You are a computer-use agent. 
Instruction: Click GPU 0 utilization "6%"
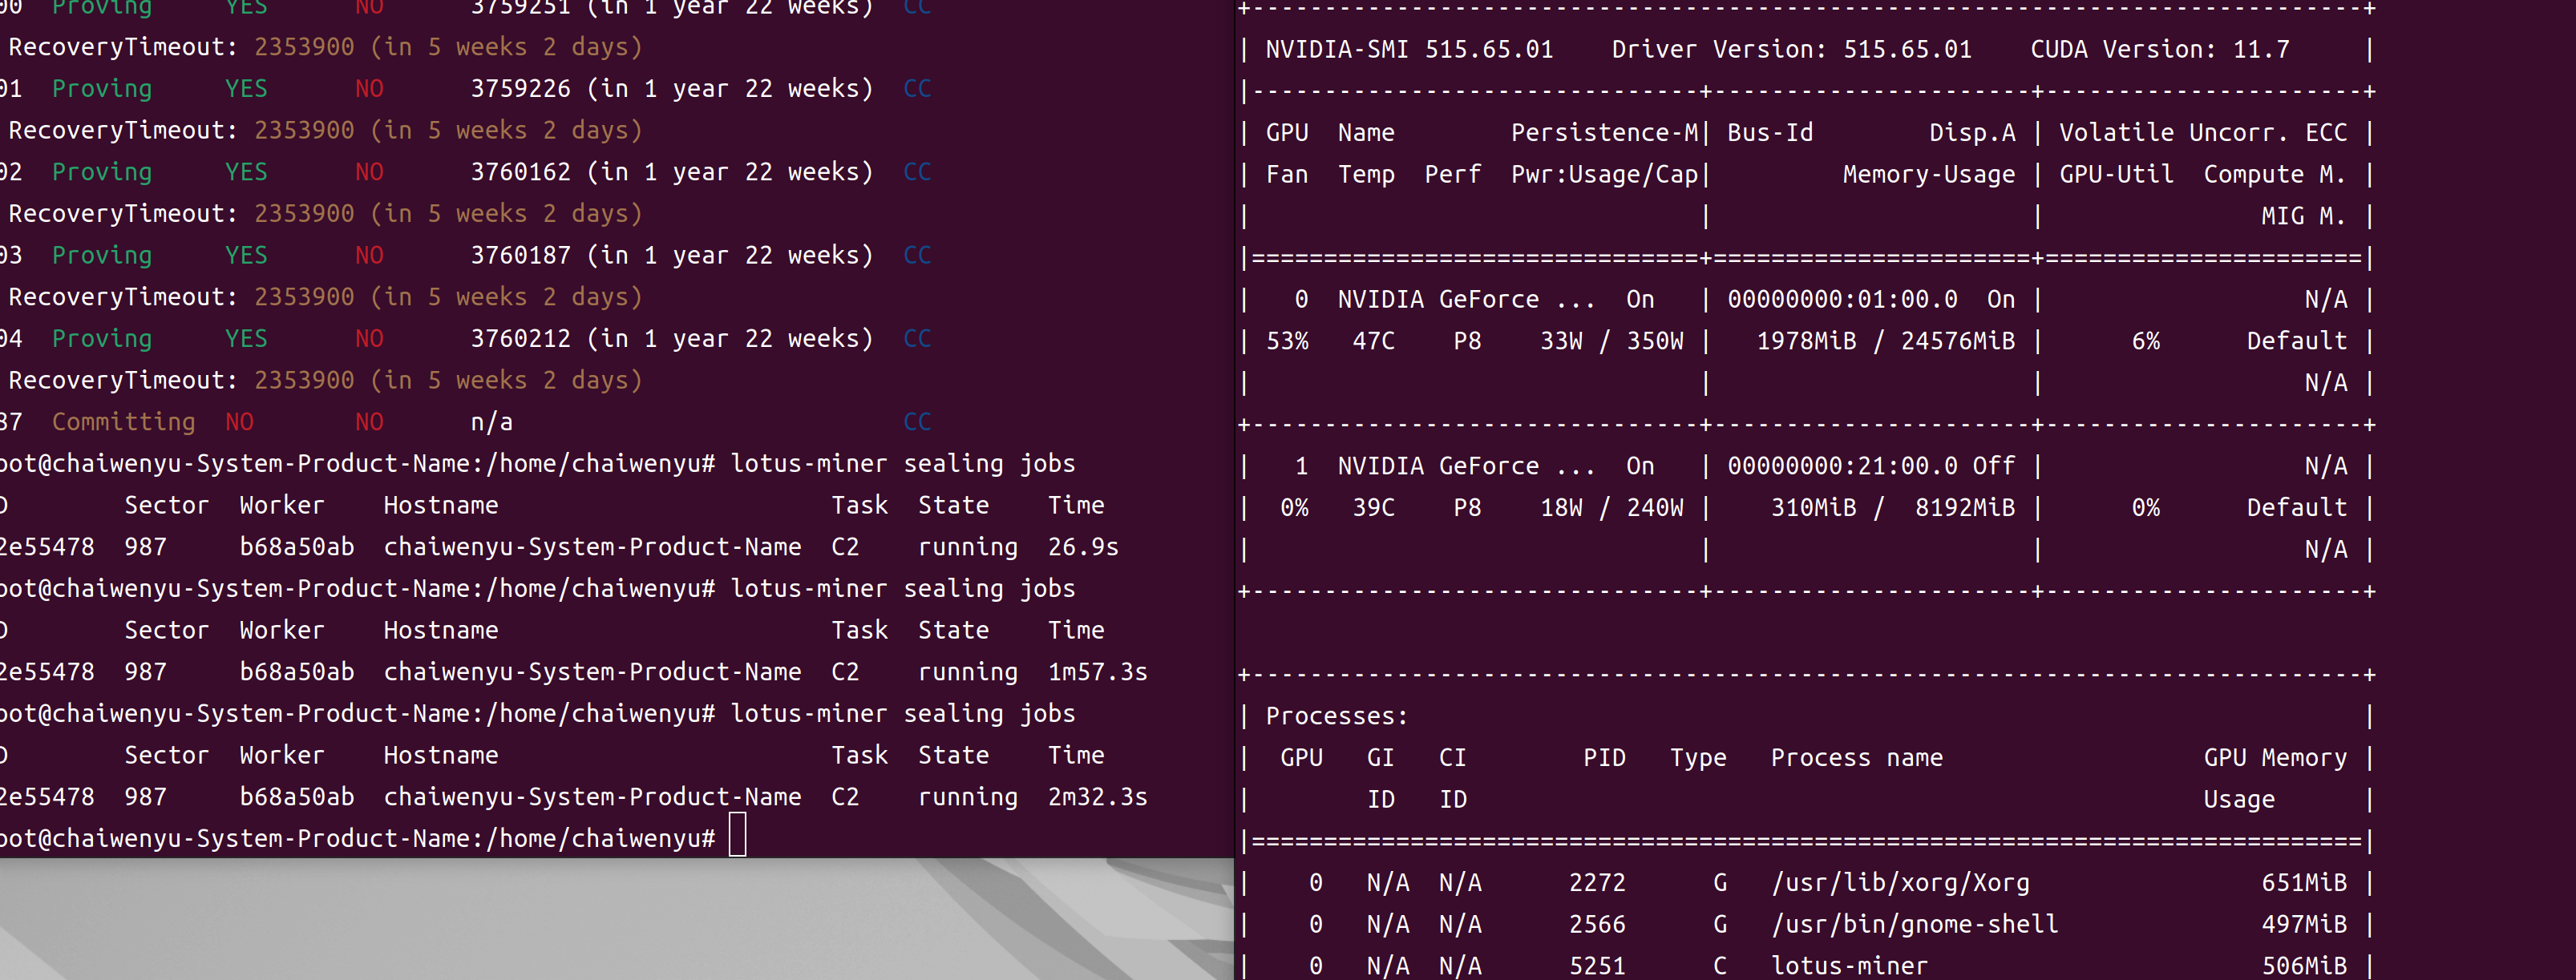click(x=2145, y=341)
